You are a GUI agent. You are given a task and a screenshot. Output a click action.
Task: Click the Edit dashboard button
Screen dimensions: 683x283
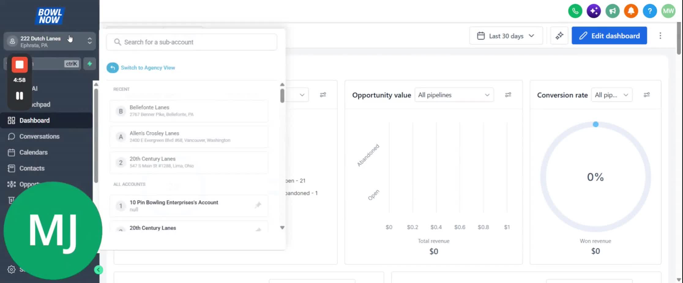click(x=609, y=36)
